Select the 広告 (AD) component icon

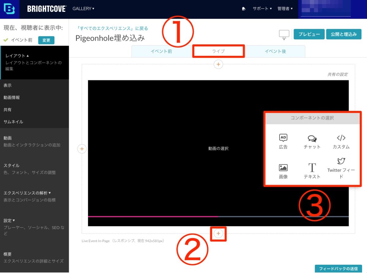point(283,141)
